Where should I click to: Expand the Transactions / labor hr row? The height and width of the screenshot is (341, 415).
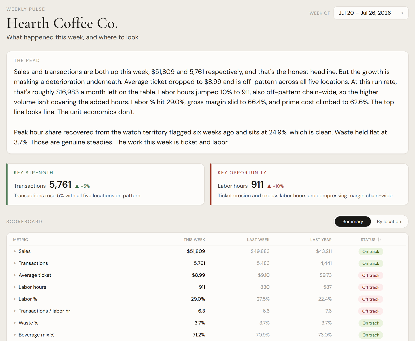click(15, 311)
